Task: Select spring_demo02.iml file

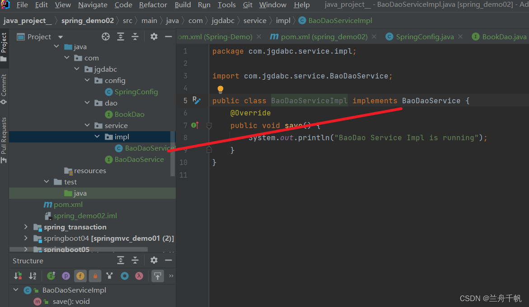Action: pyautogui.click(x=85, y=215)
